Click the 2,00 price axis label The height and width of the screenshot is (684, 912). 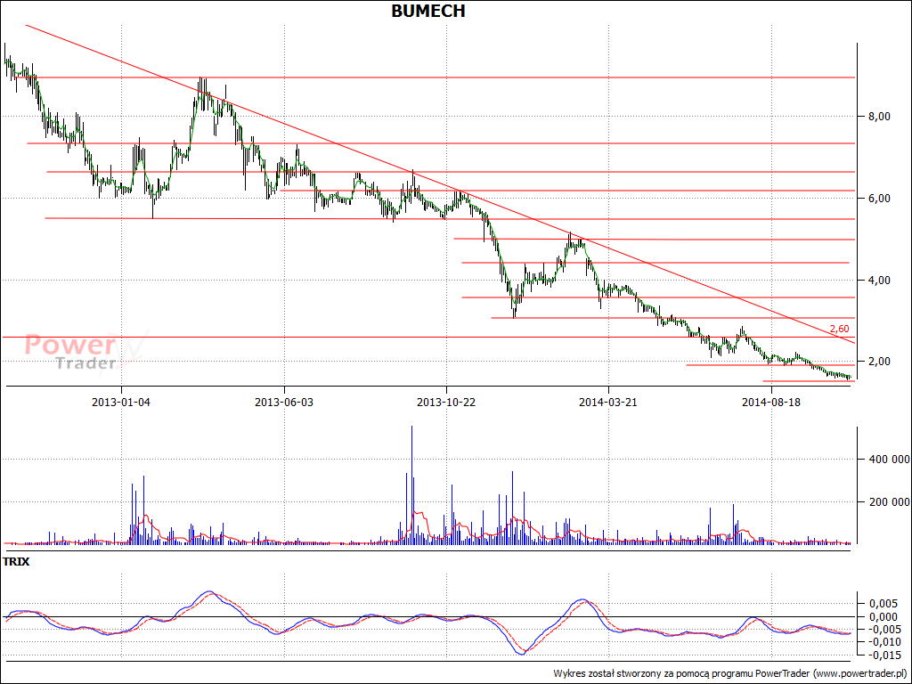click(x=880, y=362)
